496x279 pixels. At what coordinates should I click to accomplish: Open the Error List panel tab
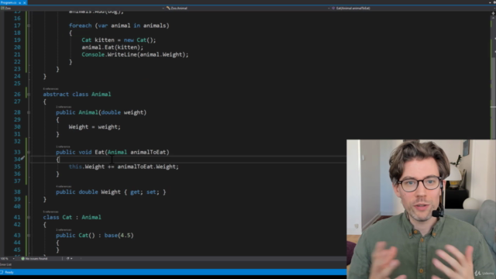[5, 264]
